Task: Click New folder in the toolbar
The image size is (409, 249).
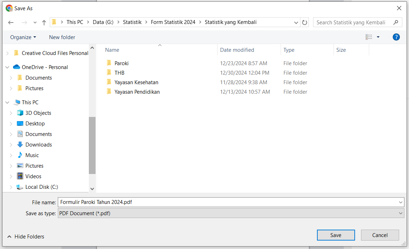Action: [x=62, y=37]
